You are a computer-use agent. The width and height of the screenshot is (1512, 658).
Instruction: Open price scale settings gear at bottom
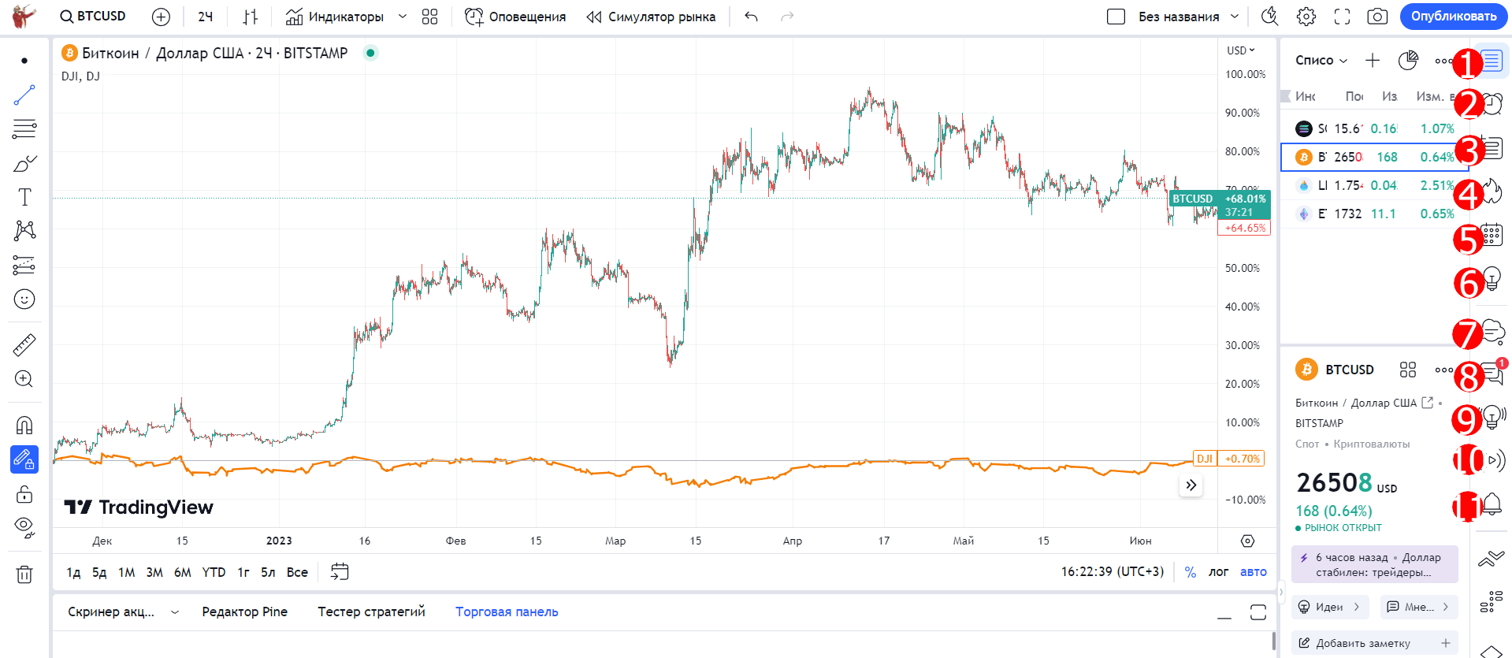pos(1247,541)
